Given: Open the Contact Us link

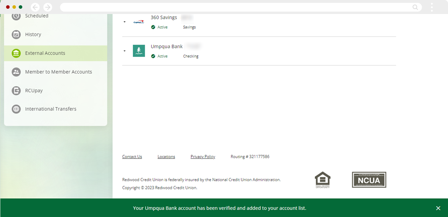Looking at the screenshot, I should 132,157.
